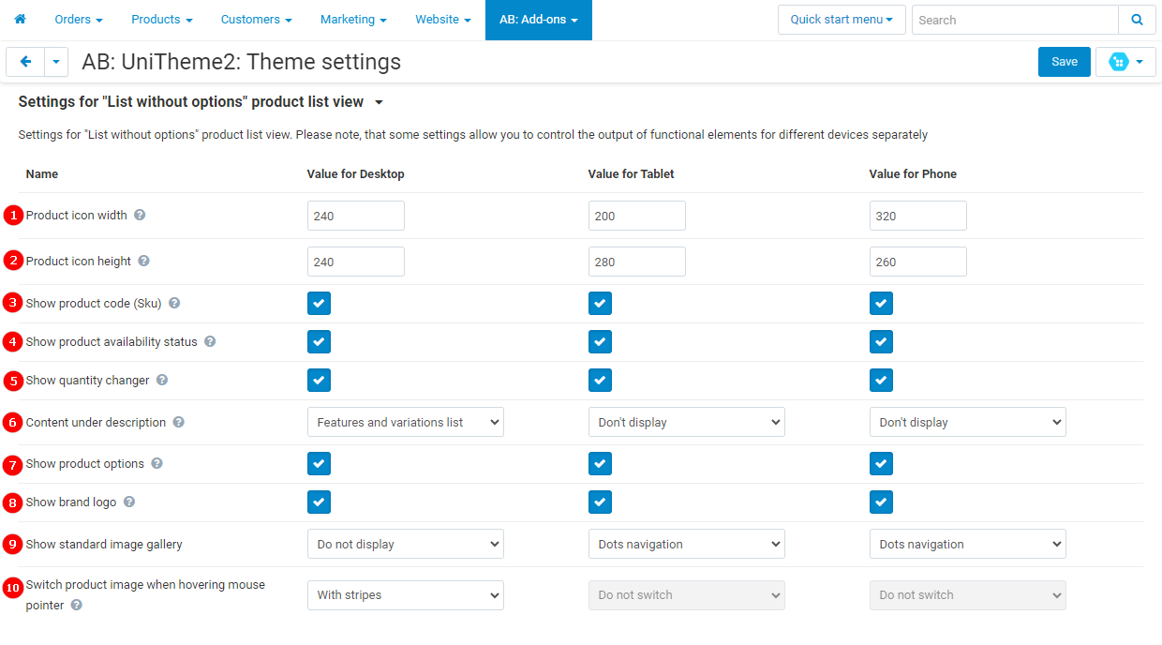The height and width of the screenshot is (645, 1162).
Task: Click help icon beside Show product code (Sku)
Action: (174, 303)
